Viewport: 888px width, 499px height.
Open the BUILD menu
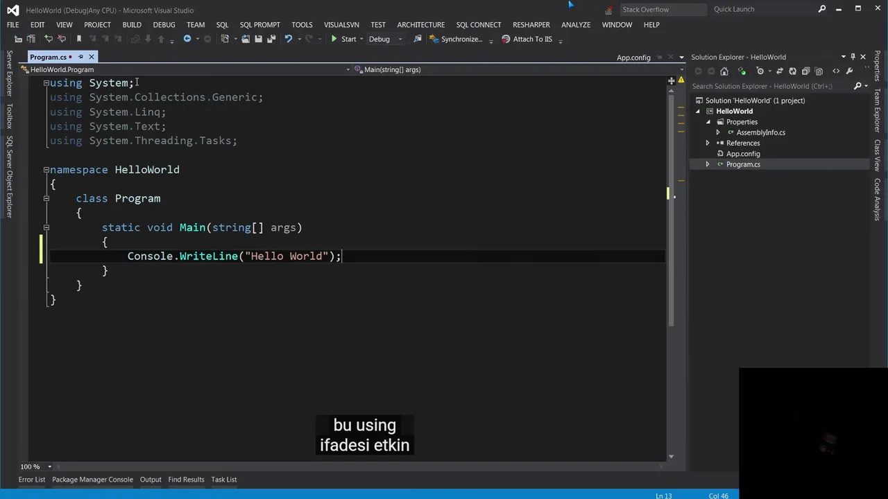(x=132, y=24)
